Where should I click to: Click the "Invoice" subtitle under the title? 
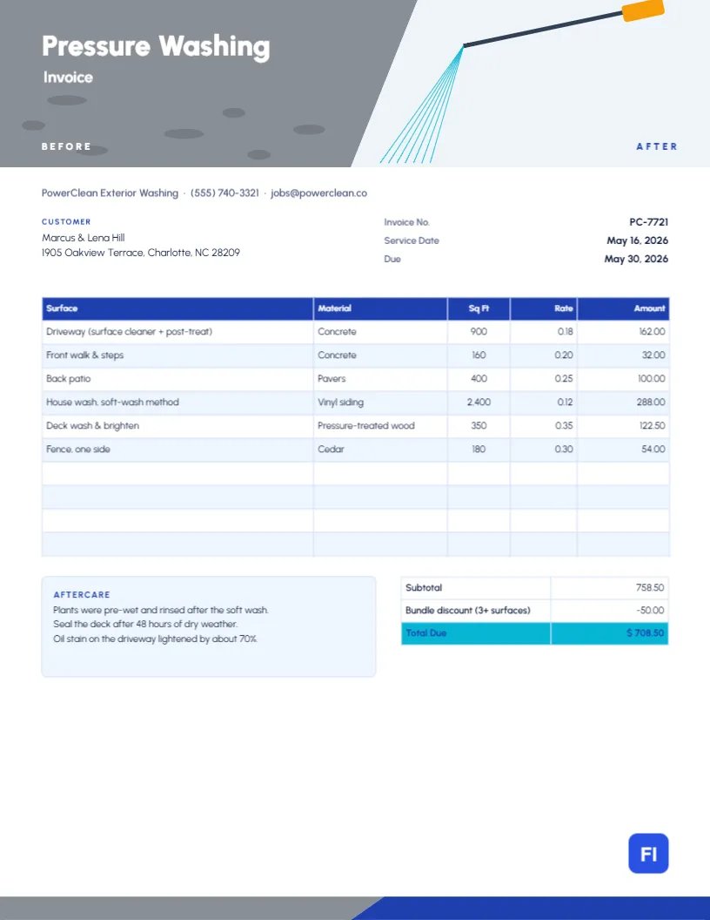click(68, 77)
